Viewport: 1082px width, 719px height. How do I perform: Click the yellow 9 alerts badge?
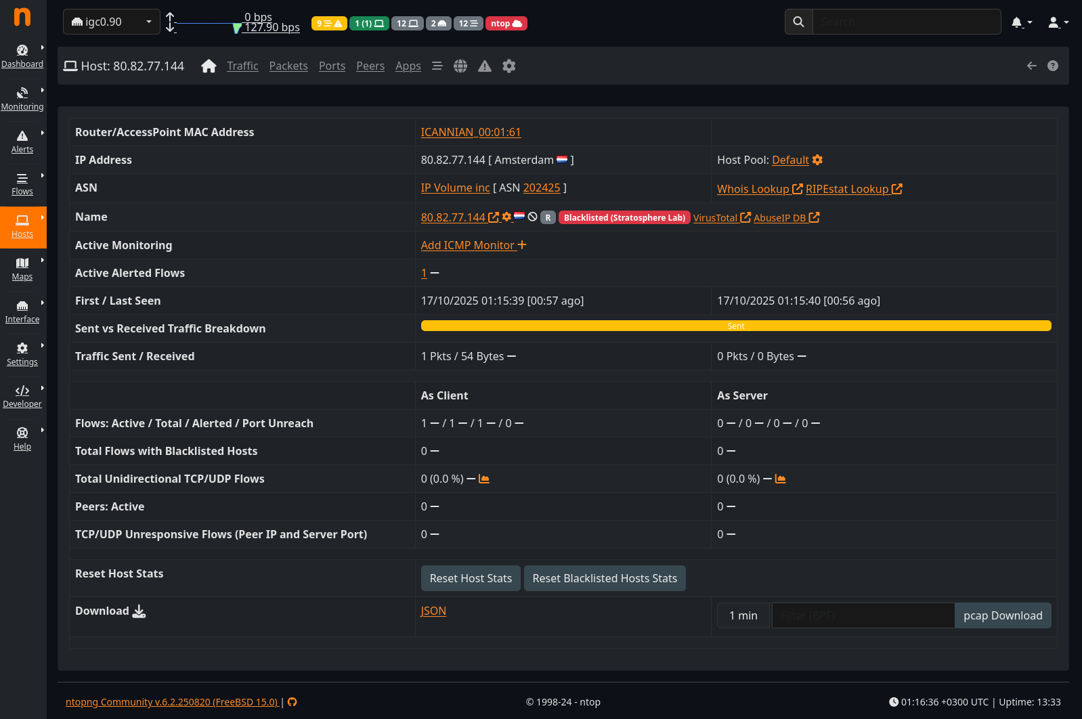(329, 23)
